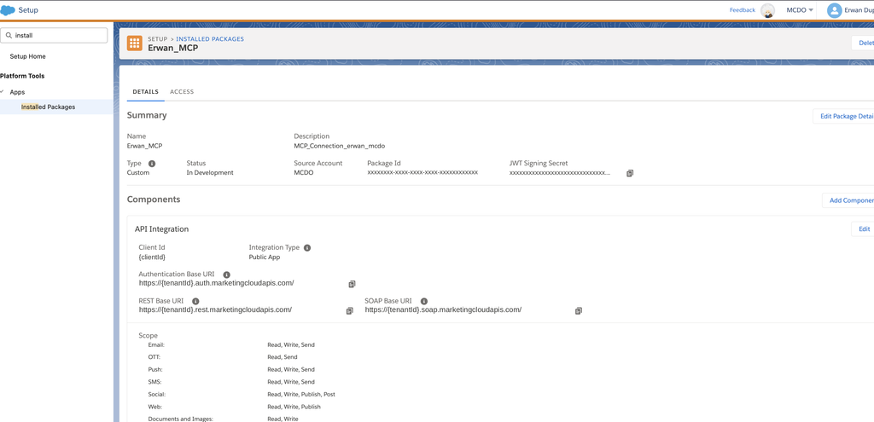Click the Erwan_MCP page title
The width and height of the screenshot is (874, 422).
click(172, 48)
